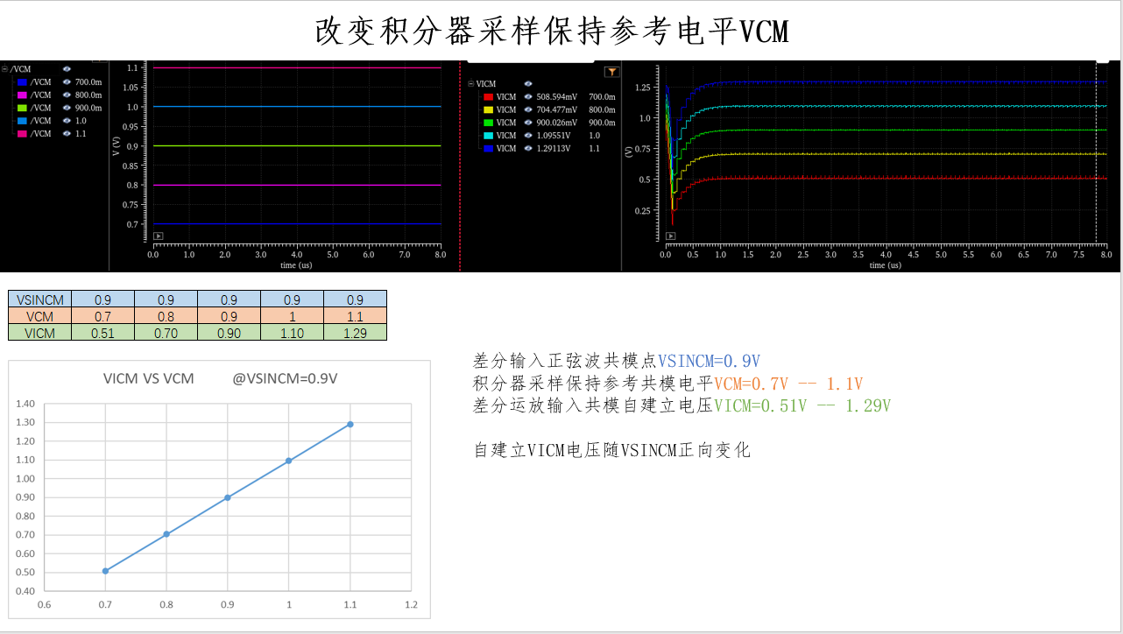Select chart subtitle '@VSINCM=0.9V'

(x=285, y=379)
